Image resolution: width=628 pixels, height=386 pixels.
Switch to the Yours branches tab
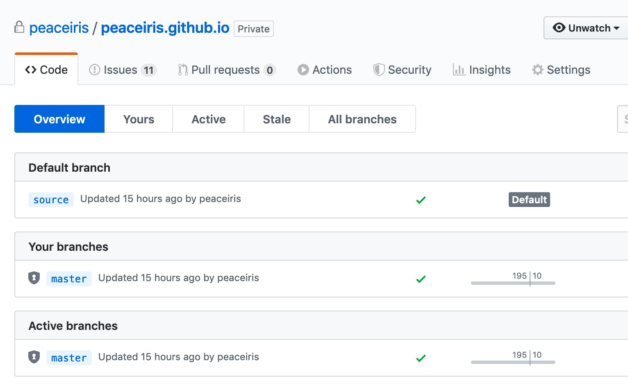138,119
